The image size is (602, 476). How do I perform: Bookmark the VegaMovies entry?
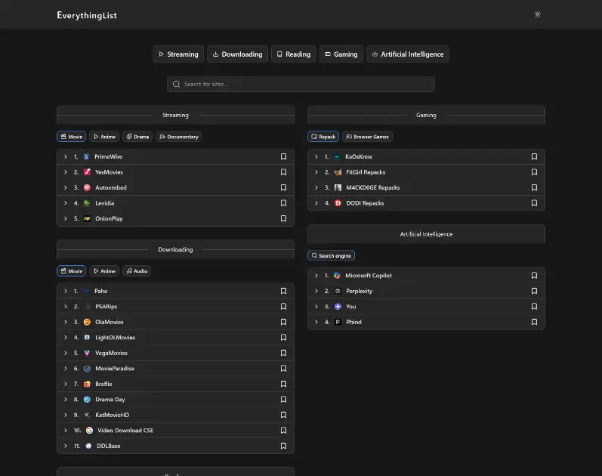(283, 353)
